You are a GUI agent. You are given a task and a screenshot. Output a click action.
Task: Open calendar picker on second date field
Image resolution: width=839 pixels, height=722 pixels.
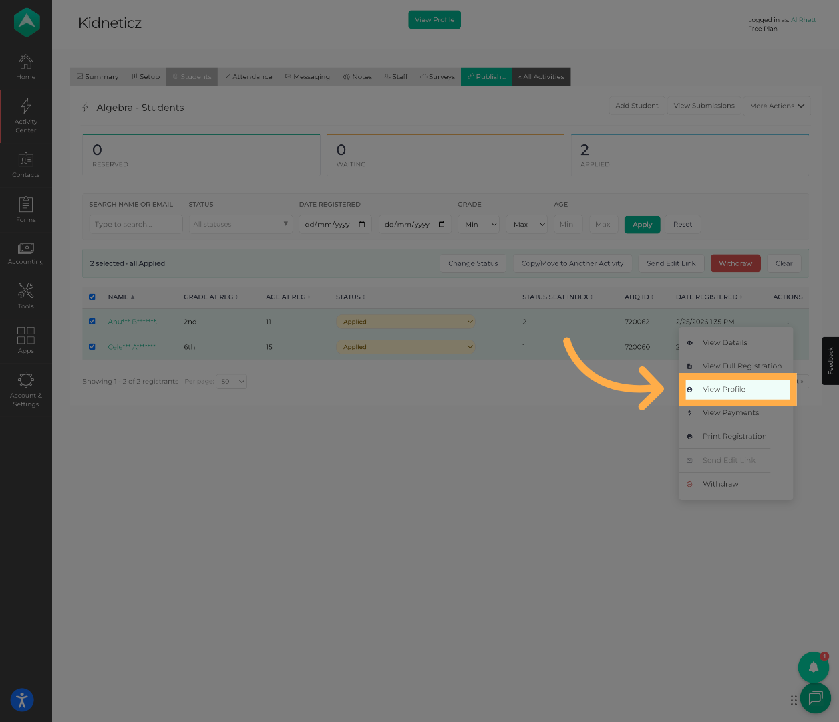pos(442,224)
